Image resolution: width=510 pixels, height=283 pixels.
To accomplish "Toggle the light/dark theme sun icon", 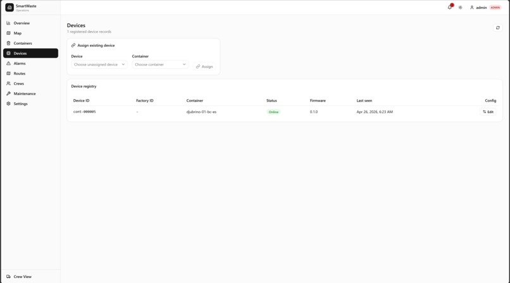I will tap(460, 8).
